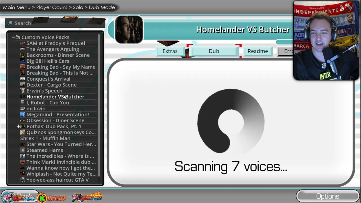Choose the Big Bill Hell's Cars icon

pyautogui.click(x=23, y=61)
